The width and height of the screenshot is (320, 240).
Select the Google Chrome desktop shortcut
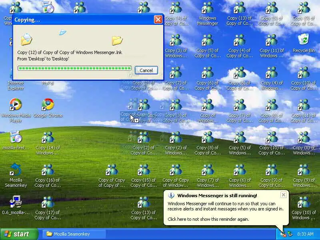48,108
